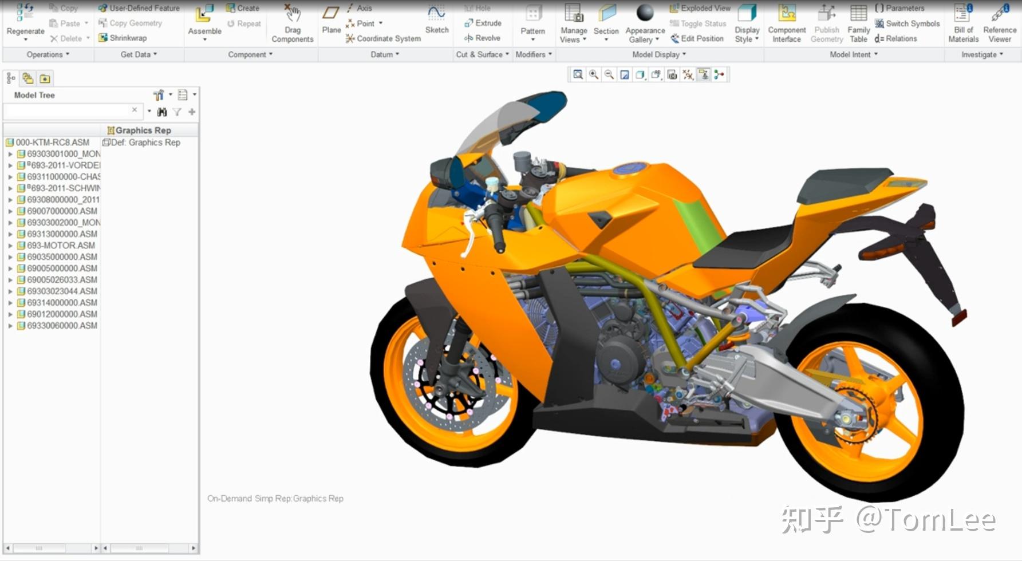Open the Bill of Materials tool

click(963, 23)
